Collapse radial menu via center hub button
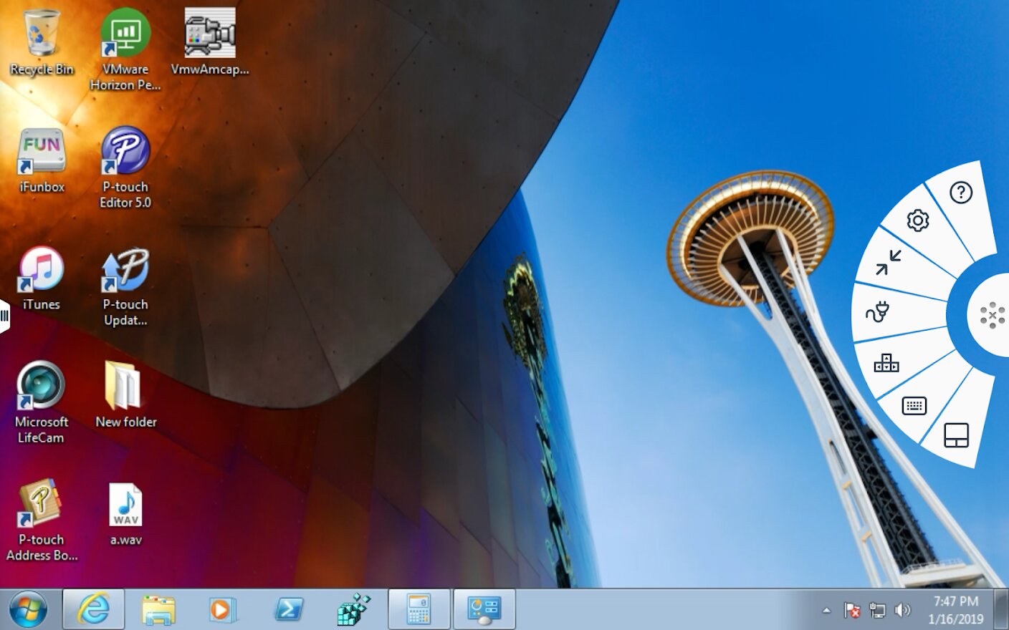 coord(992,315)
